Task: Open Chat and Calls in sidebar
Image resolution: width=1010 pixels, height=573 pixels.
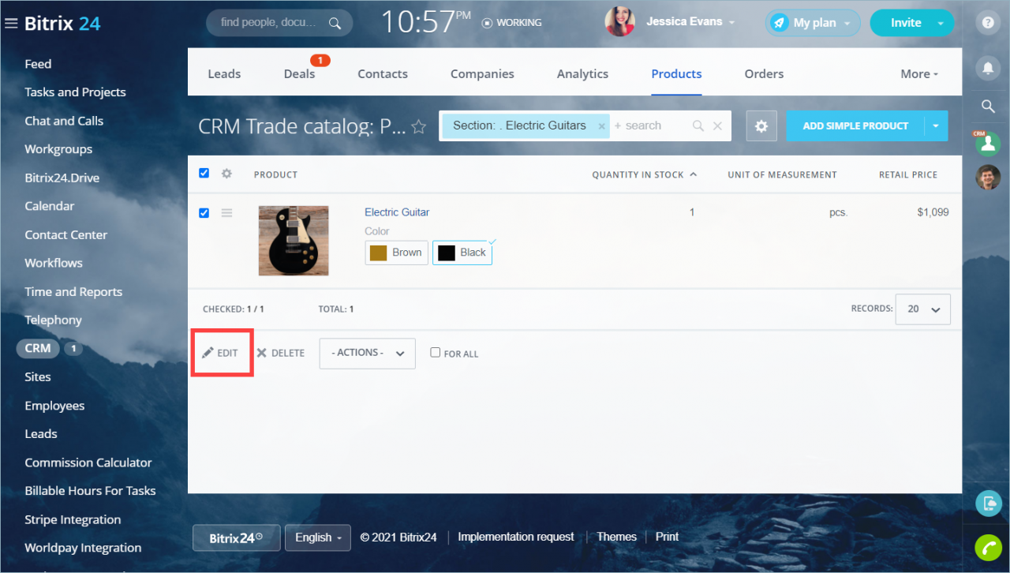Action: tap(64, 121)
